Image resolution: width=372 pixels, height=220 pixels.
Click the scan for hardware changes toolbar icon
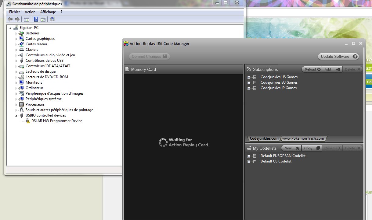[52, 19]
